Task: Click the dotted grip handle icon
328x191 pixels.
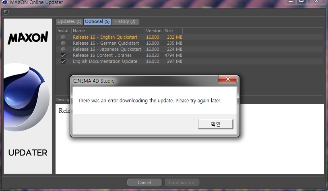Action: 6,12
